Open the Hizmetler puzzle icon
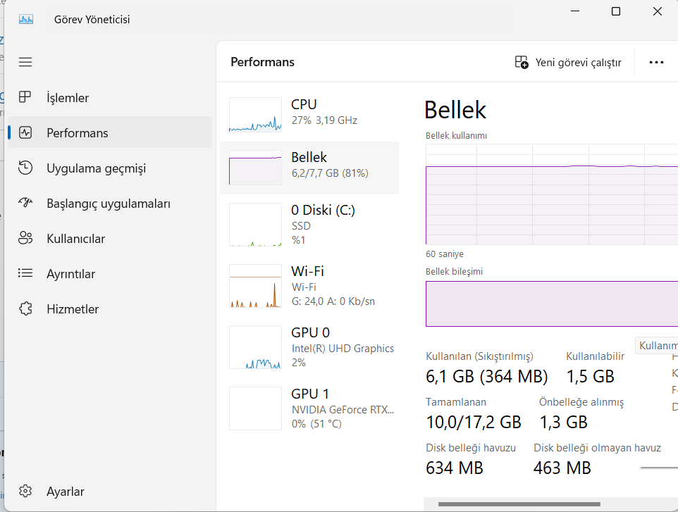The image size is (678, 512). [x=25, y=309]
